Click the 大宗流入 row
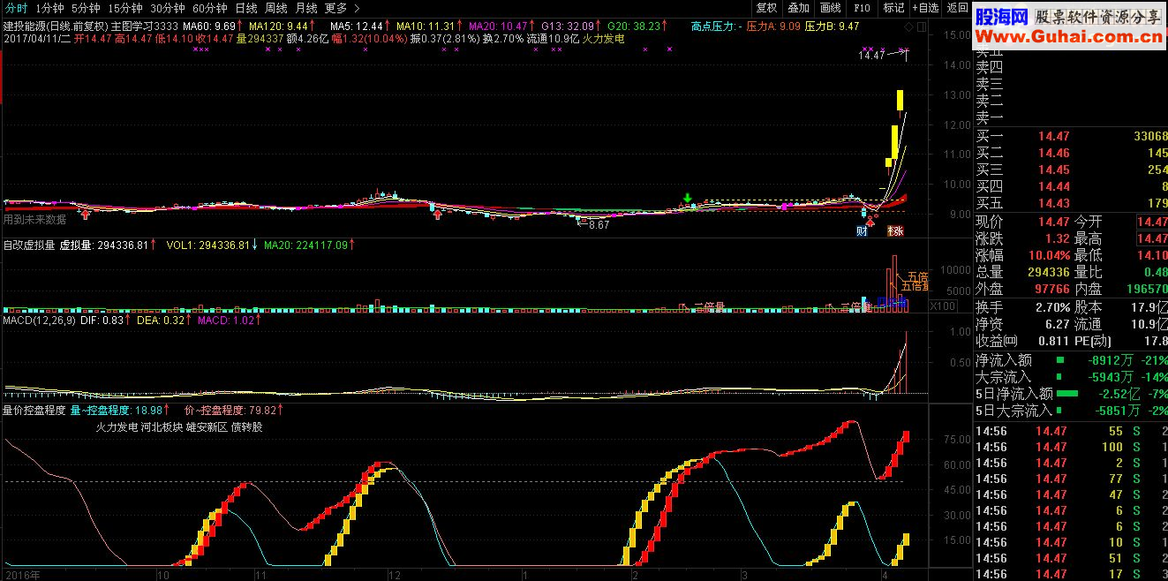This screenshot has width=1168, height=581. (1070, 377)
